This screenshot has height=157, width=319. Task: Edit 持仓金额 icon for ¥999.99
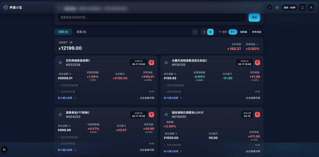[x=69, y=126]
